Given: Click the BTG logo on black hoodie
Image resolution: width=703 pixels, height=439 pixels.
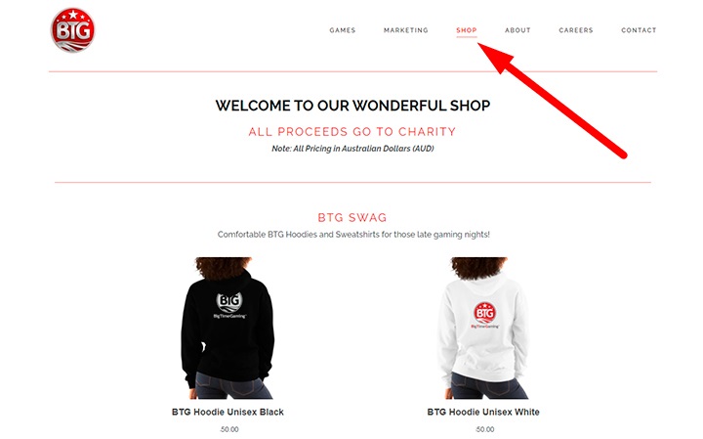Looking at the screenshot, I should (x=229, y=305).
